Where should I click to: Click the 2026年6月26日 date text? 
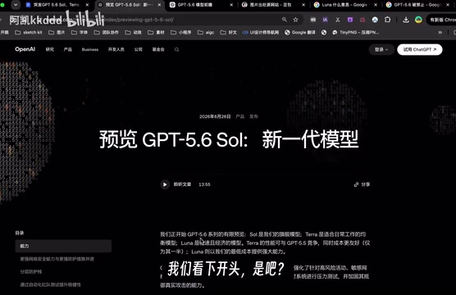point(215,116)
